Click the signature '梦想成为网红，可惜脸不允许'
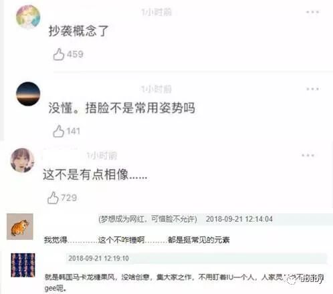333x294 pixels. [x=148, y=219]
